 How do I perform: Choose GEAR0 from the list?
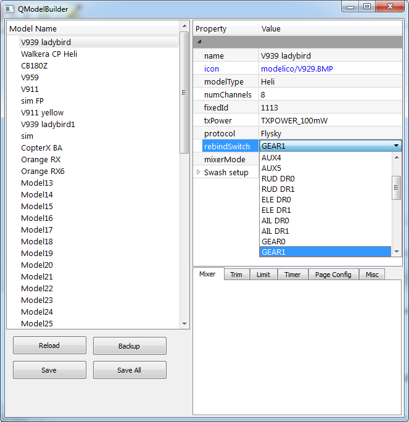click(325, 242)
